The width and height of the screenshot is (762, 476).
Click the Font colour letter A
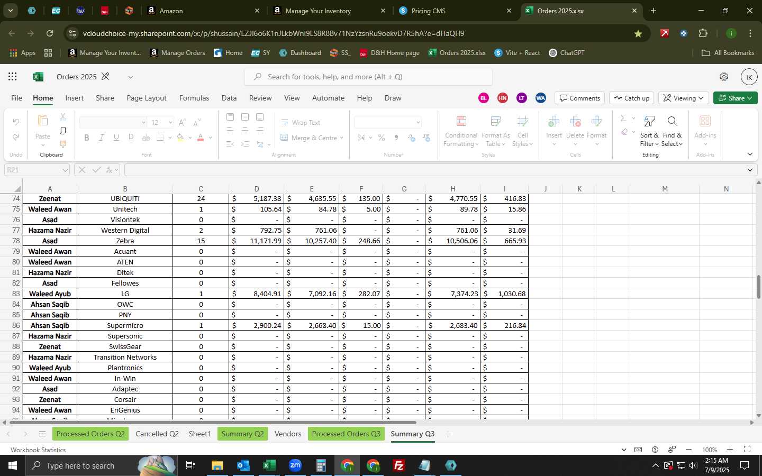201,138
